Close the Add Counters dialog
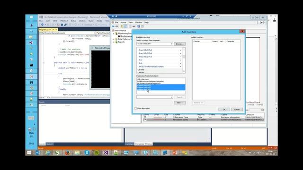This screenshot has width=303, height=170. click(242, 32)
